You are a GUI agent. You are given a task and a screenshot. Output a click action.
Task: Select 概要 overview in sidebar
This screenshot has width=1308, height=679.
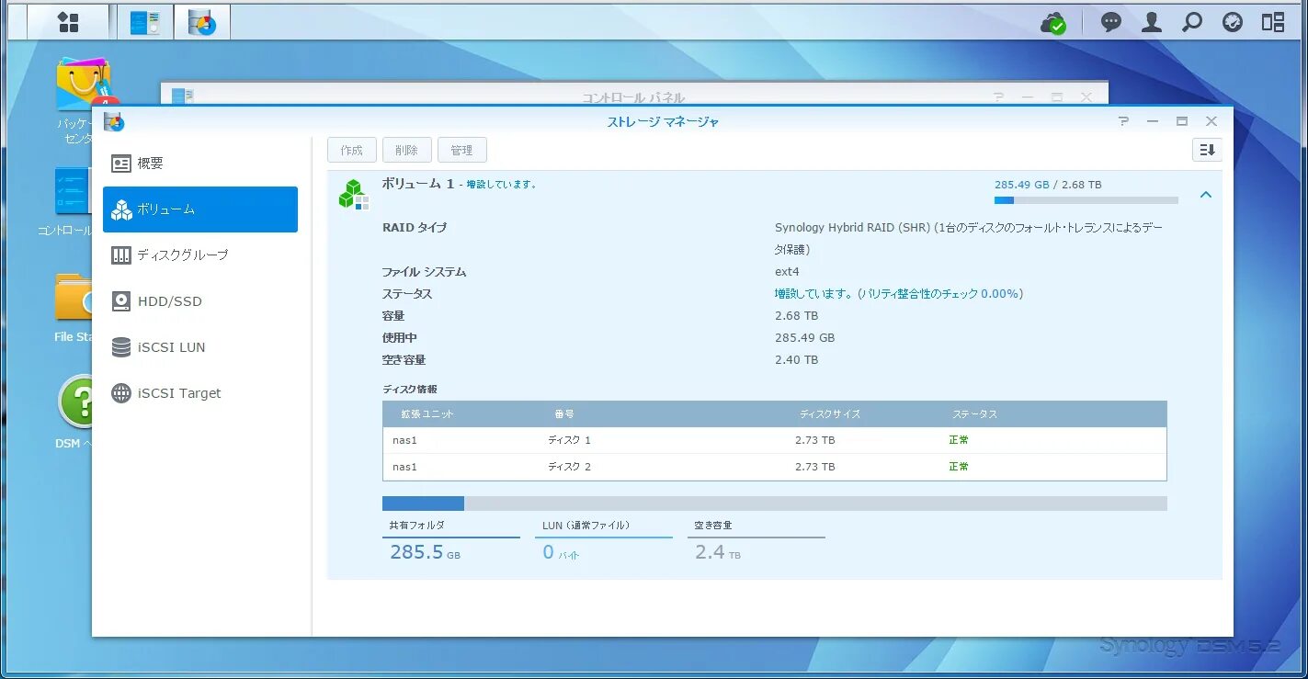[200, 164]
